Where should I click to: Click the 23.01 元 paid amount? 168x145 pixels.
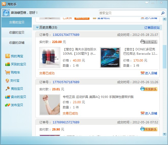pyautogui.click(x=58, y=89)
